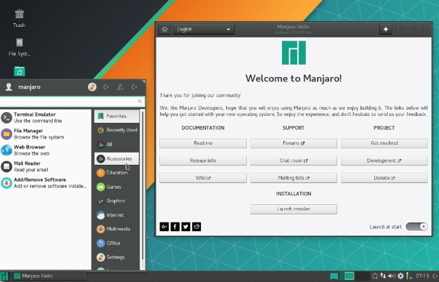The height and width of the screenshot is (282, 439).
Task: Click the menu search field
Action: [x=72, y=101]
